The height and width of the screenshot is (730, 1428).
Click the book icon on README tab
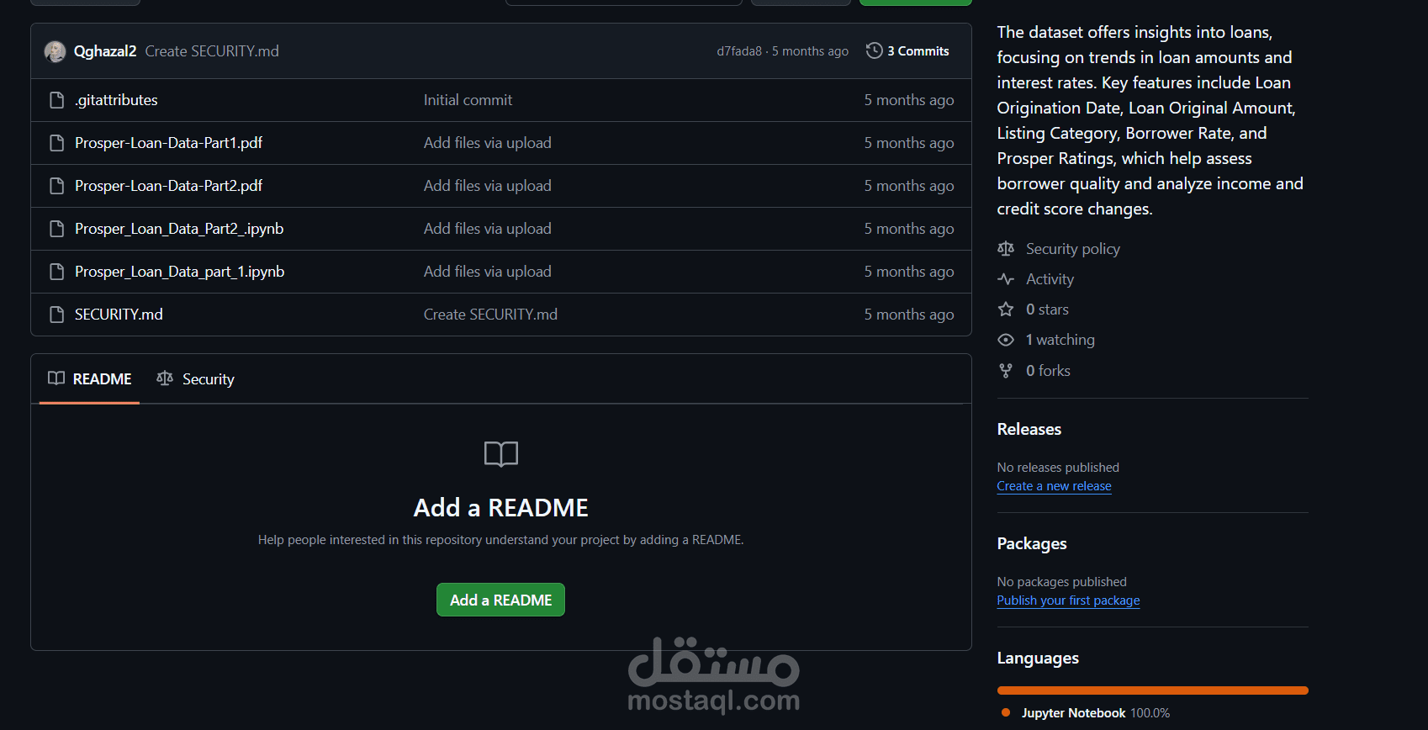56,378
